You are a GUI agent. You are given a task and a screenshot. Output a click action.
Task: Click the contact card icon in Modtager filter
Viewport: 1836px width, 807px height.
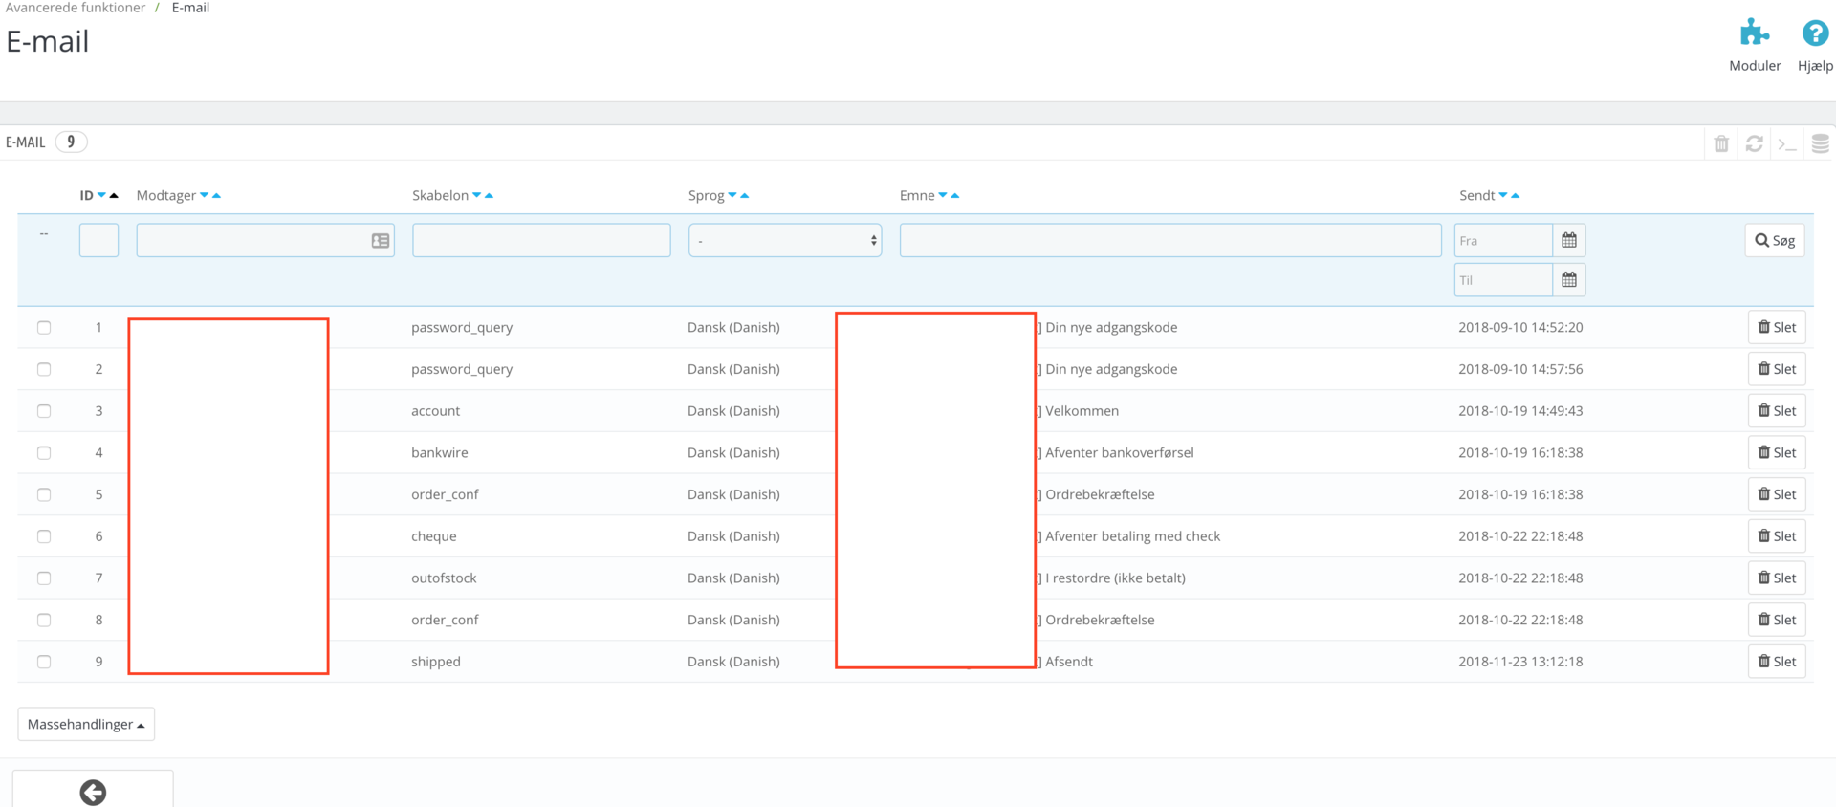(381, 241)
